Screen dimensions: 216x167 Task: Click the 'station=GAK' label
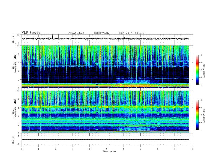[x=101, y=33]
